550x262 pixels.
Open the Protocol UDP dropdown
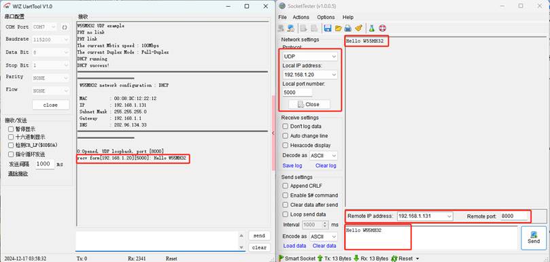point(310,56)
